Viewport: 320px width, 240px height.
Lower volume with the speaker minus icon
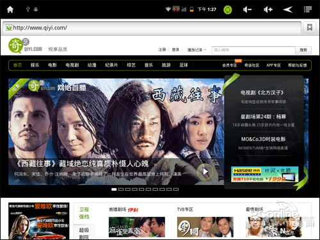point(247,10)
